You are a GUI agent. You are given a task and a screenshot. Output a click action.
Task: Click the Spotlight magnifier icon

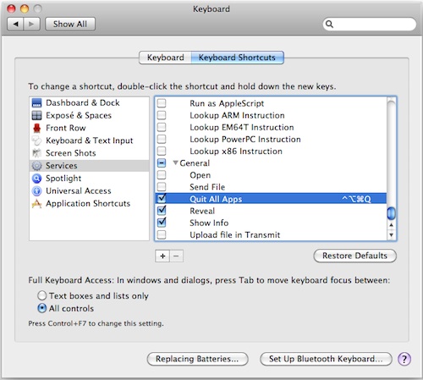coord(36,179)
